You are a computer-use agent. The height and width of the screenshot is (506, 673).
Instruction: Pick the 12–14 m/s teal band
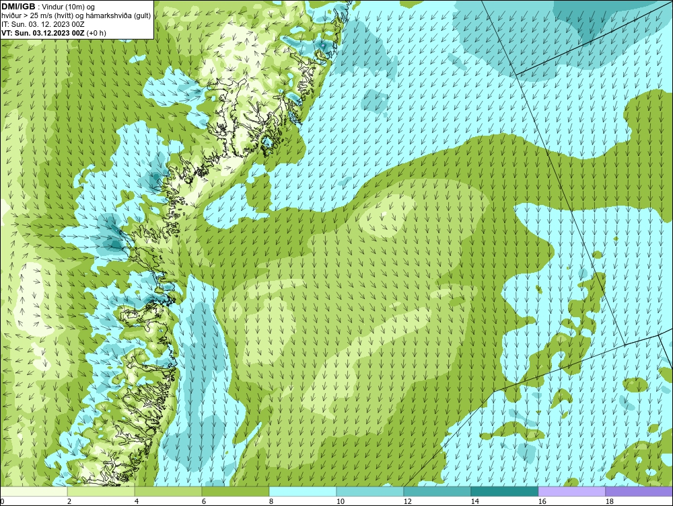coord(437,491)
